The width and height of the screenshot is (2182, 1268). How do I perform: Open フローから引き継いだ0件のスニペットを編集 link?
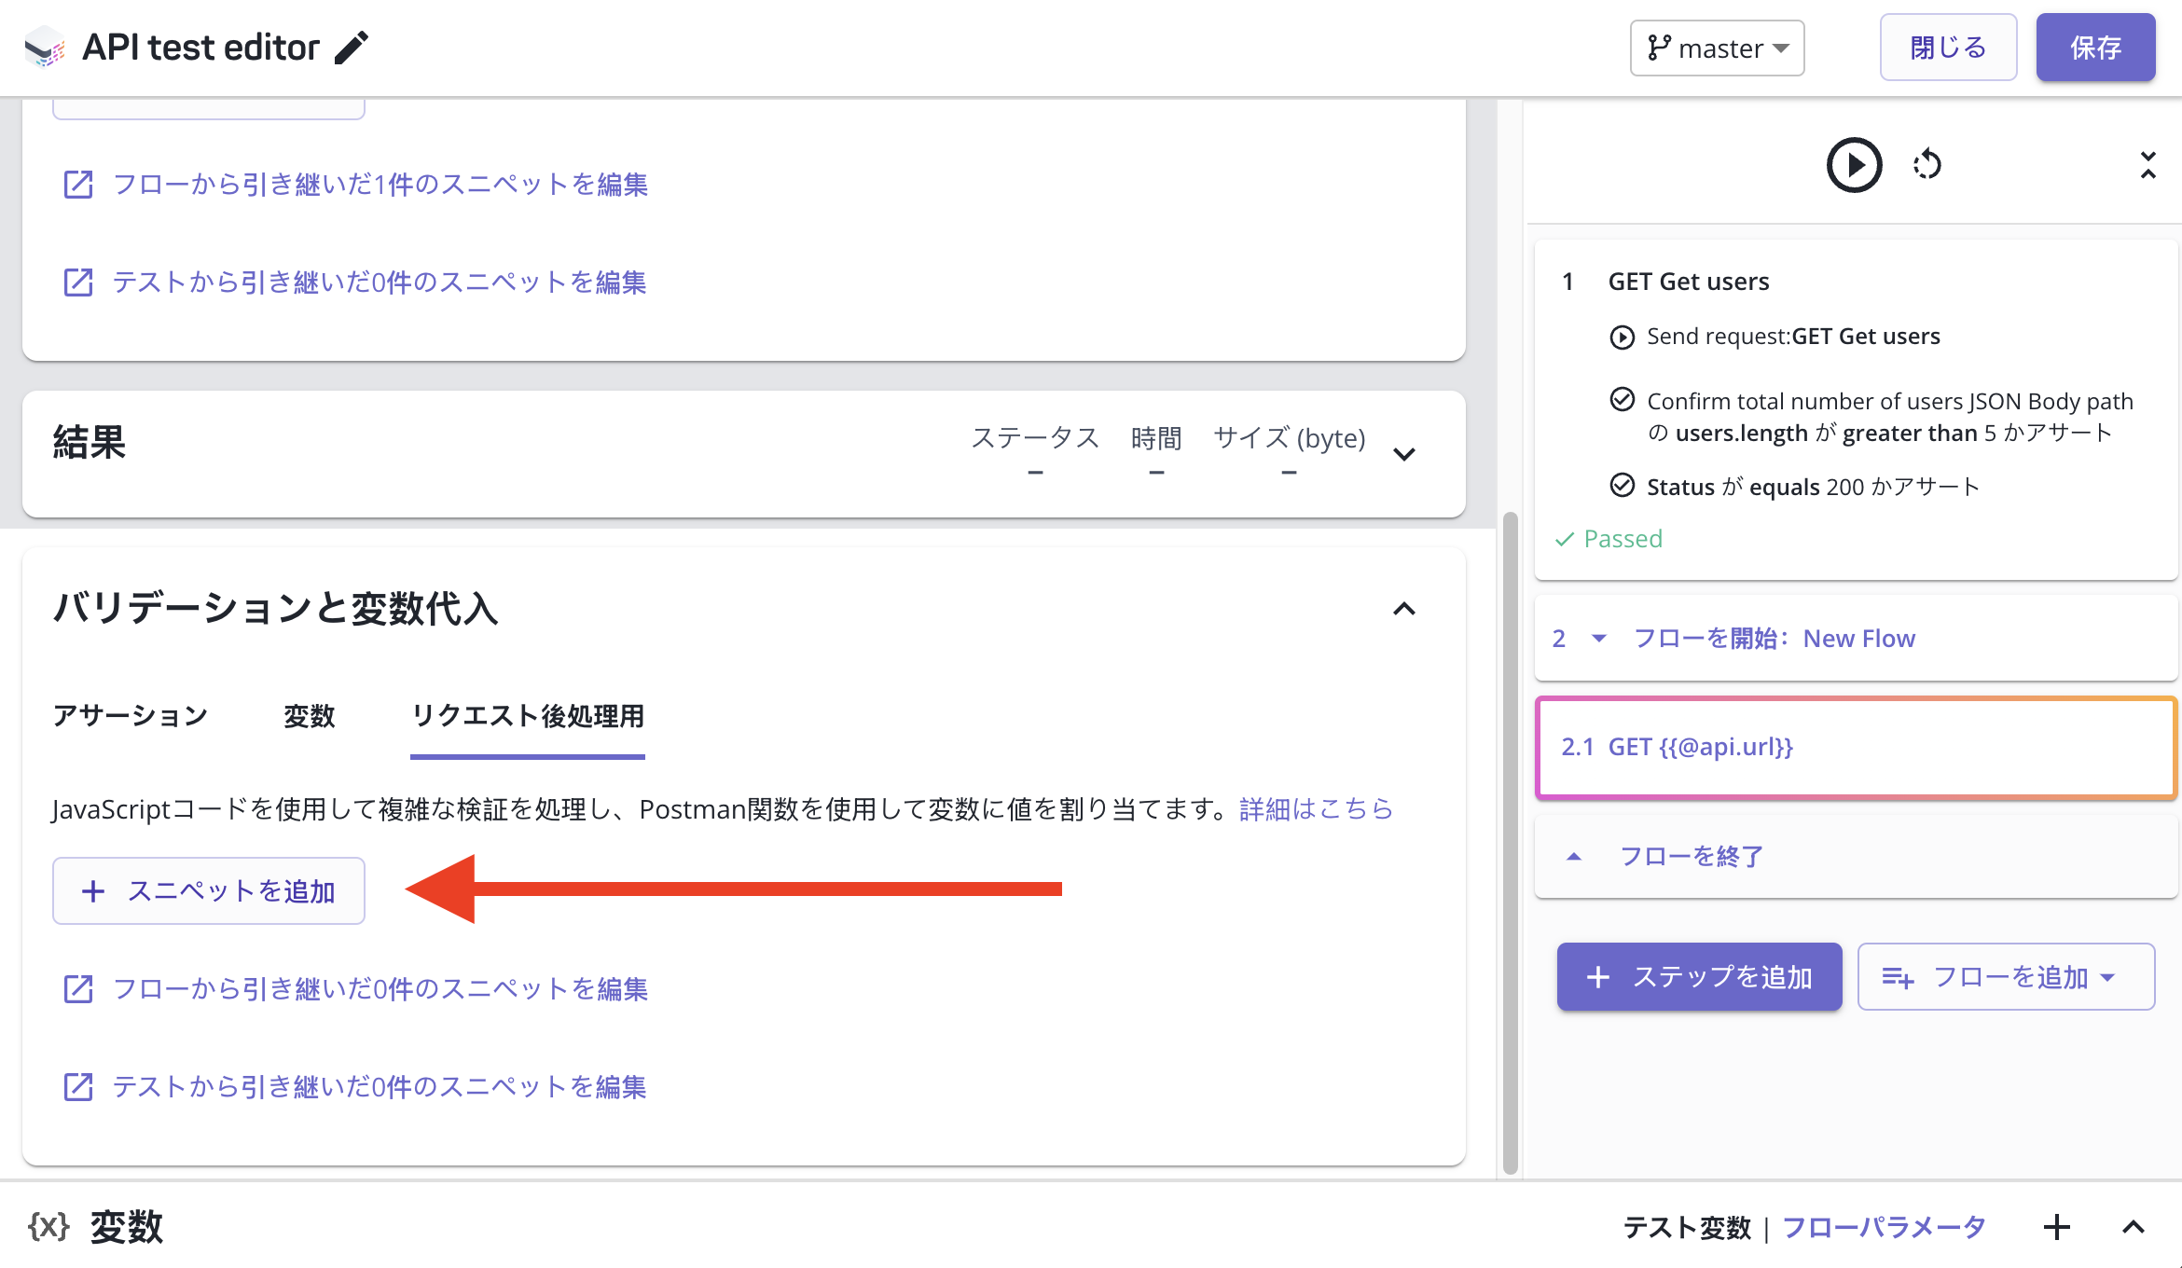[380, 988]
